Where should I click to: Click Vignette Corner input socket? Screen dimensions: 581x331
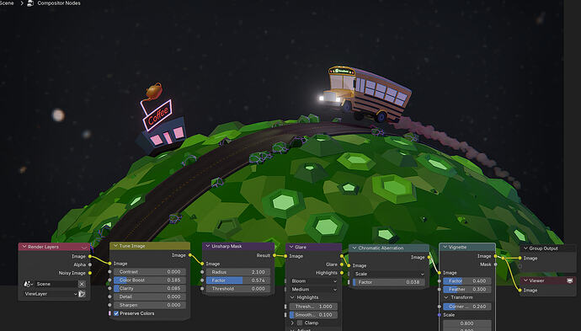[x=440, y=307]
